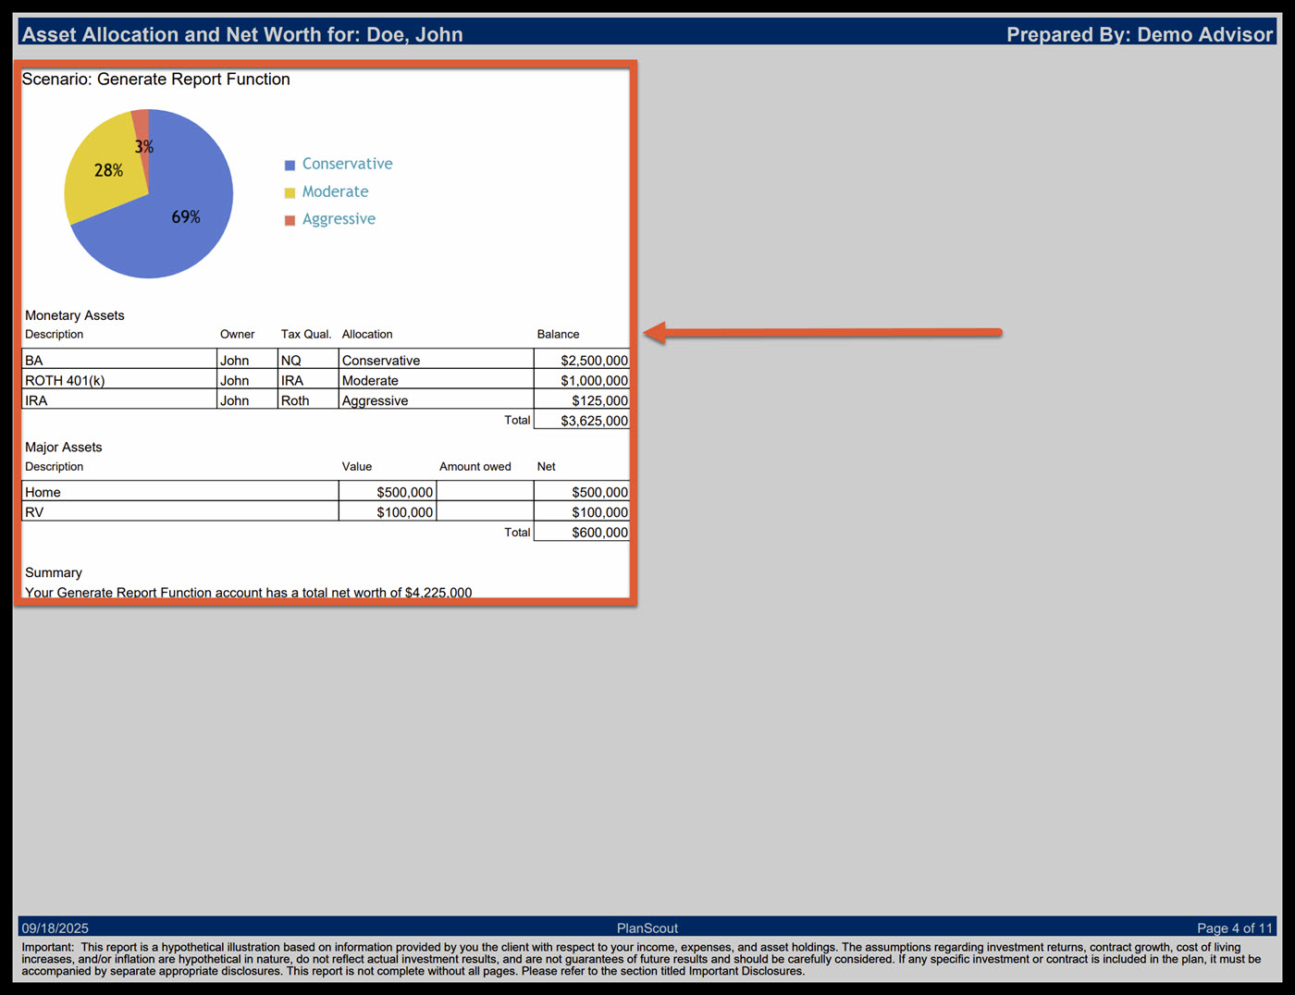Image resolution: width=1295 pixels, height=995 pixels.
Task: Click the 'Monetary Assets' section heading
Action: (74, 315)
